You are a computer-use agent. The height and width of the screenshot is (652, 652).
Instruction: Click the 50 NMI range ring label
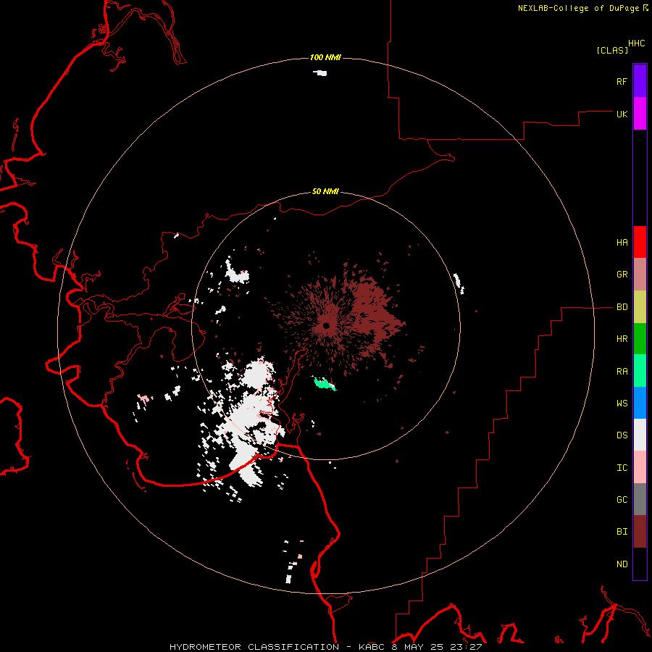click(x=325, y=191)
